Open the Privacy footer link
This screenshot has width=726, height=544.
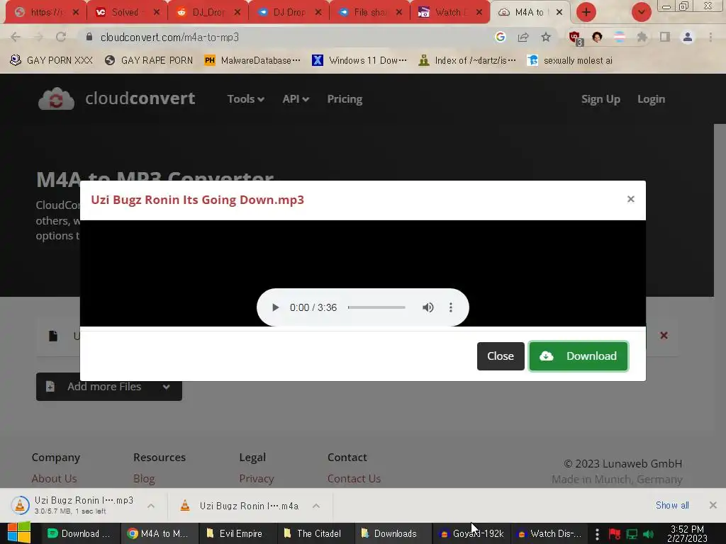pyautogui.click(x=257, y=479)
